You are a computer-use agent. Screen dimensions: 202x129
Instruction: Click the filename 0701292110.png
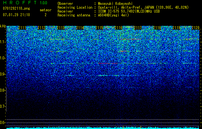(x=16, y=8)
